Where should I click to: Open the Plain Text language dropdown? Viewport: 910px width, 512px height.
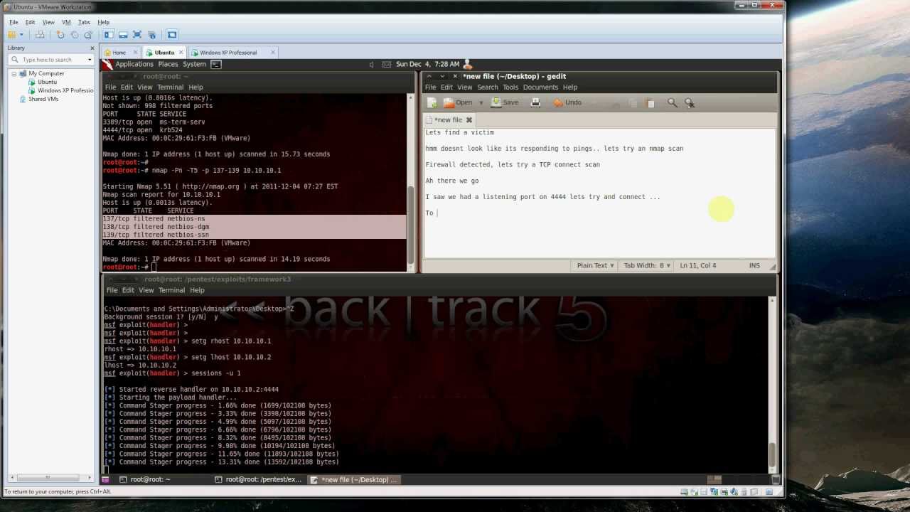(595, 265)
